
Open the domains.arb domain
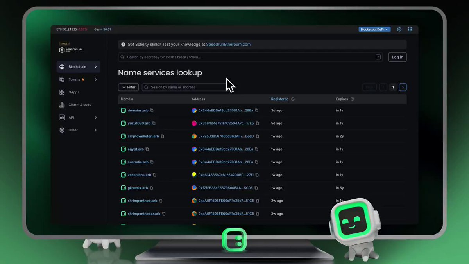(x=138, y=110)
